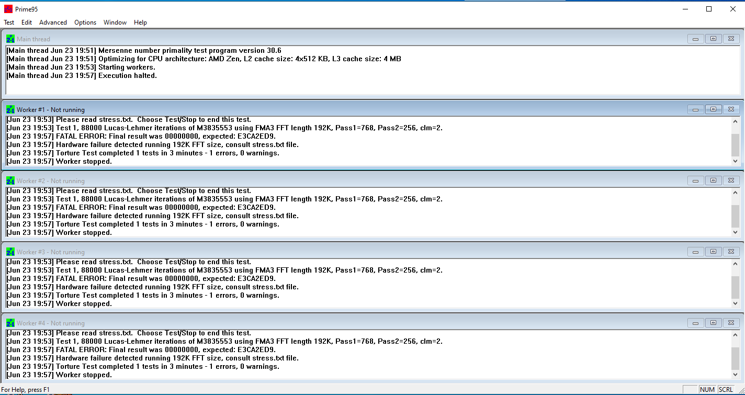745x395 pixels.
Task: Click Worker #2's "Please read stress.txt" line
Action: point(129,190)
